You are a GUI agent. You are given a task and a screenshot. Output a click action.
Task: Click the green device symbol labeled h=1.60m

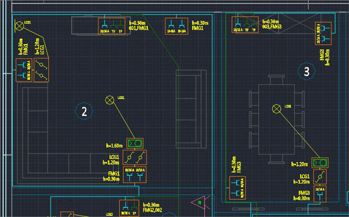tap(135, 143)
